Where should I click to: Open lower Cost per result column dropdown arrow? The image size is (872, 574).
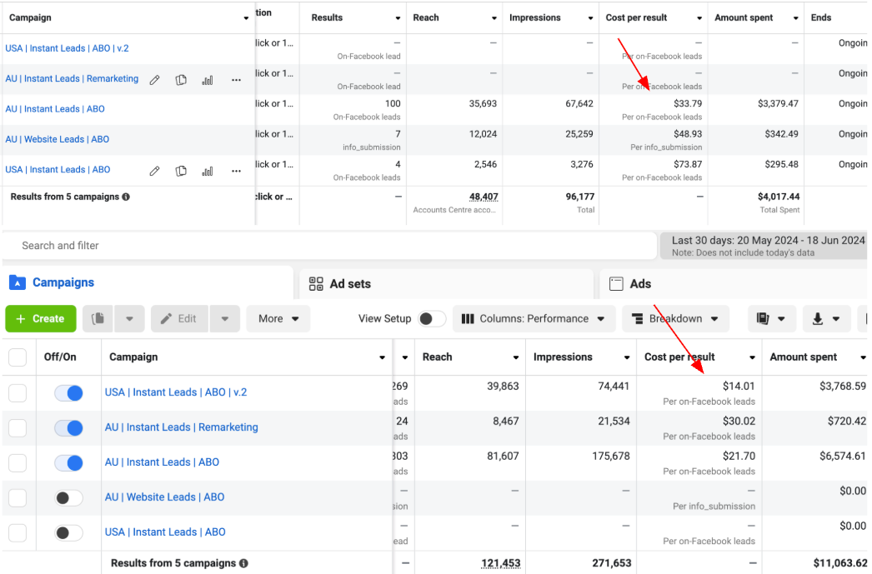click(752, 357)
